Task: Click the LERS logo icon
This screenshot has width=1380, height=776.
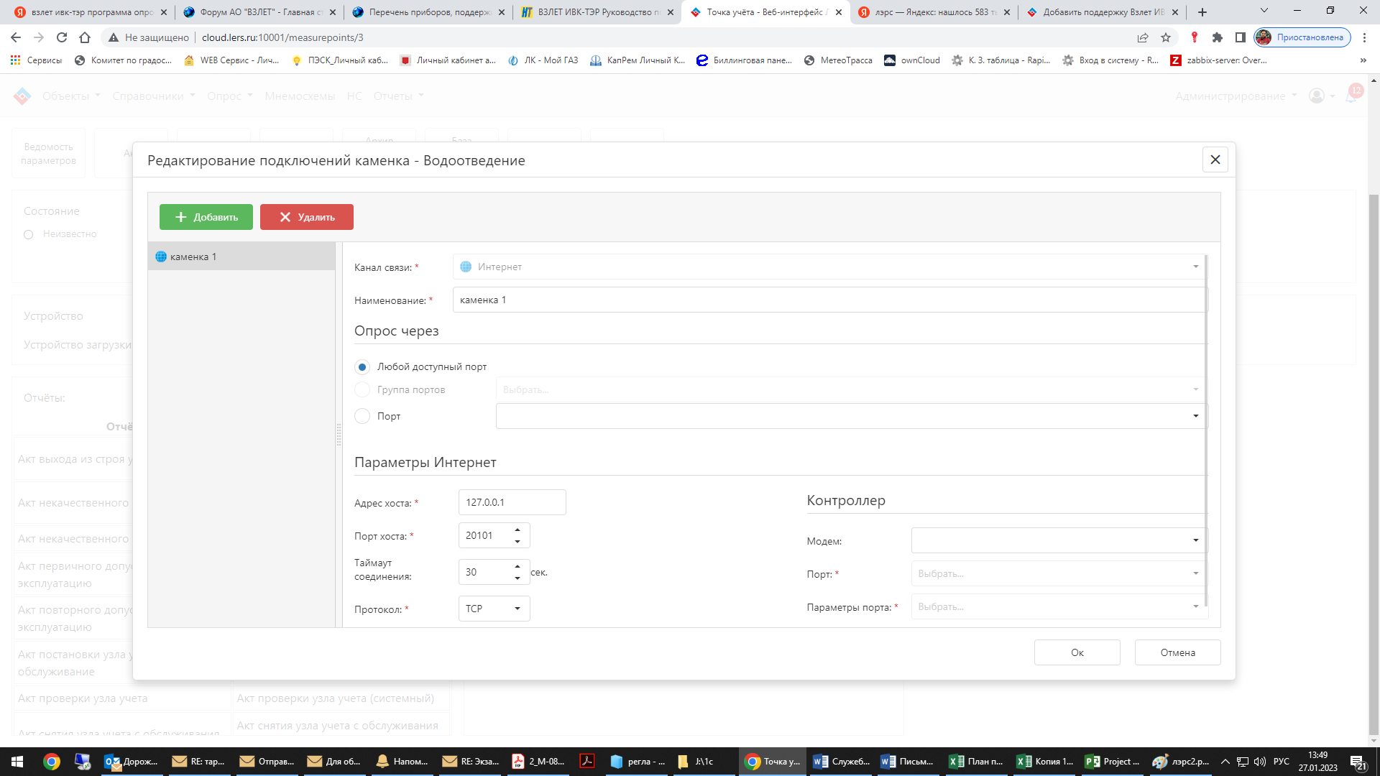Action: tap(22, 96)
